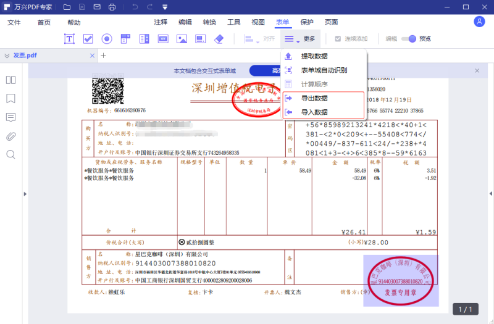Click the print icon in title bar
The height and width of the screenshot is (324, 494).
coord(112,7)
